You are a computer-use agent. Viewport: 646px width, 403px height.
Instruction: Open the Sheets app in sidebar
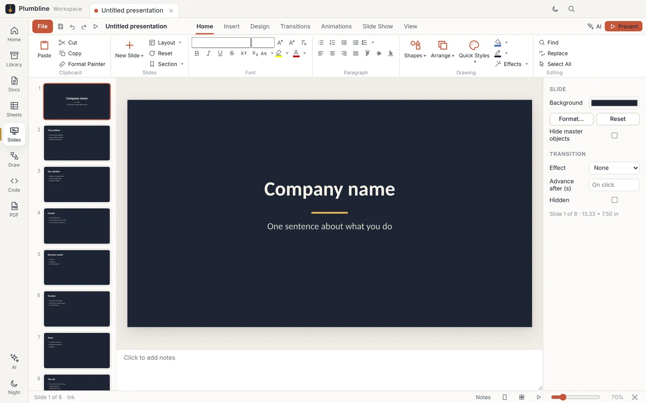click(x=14, y=109)
